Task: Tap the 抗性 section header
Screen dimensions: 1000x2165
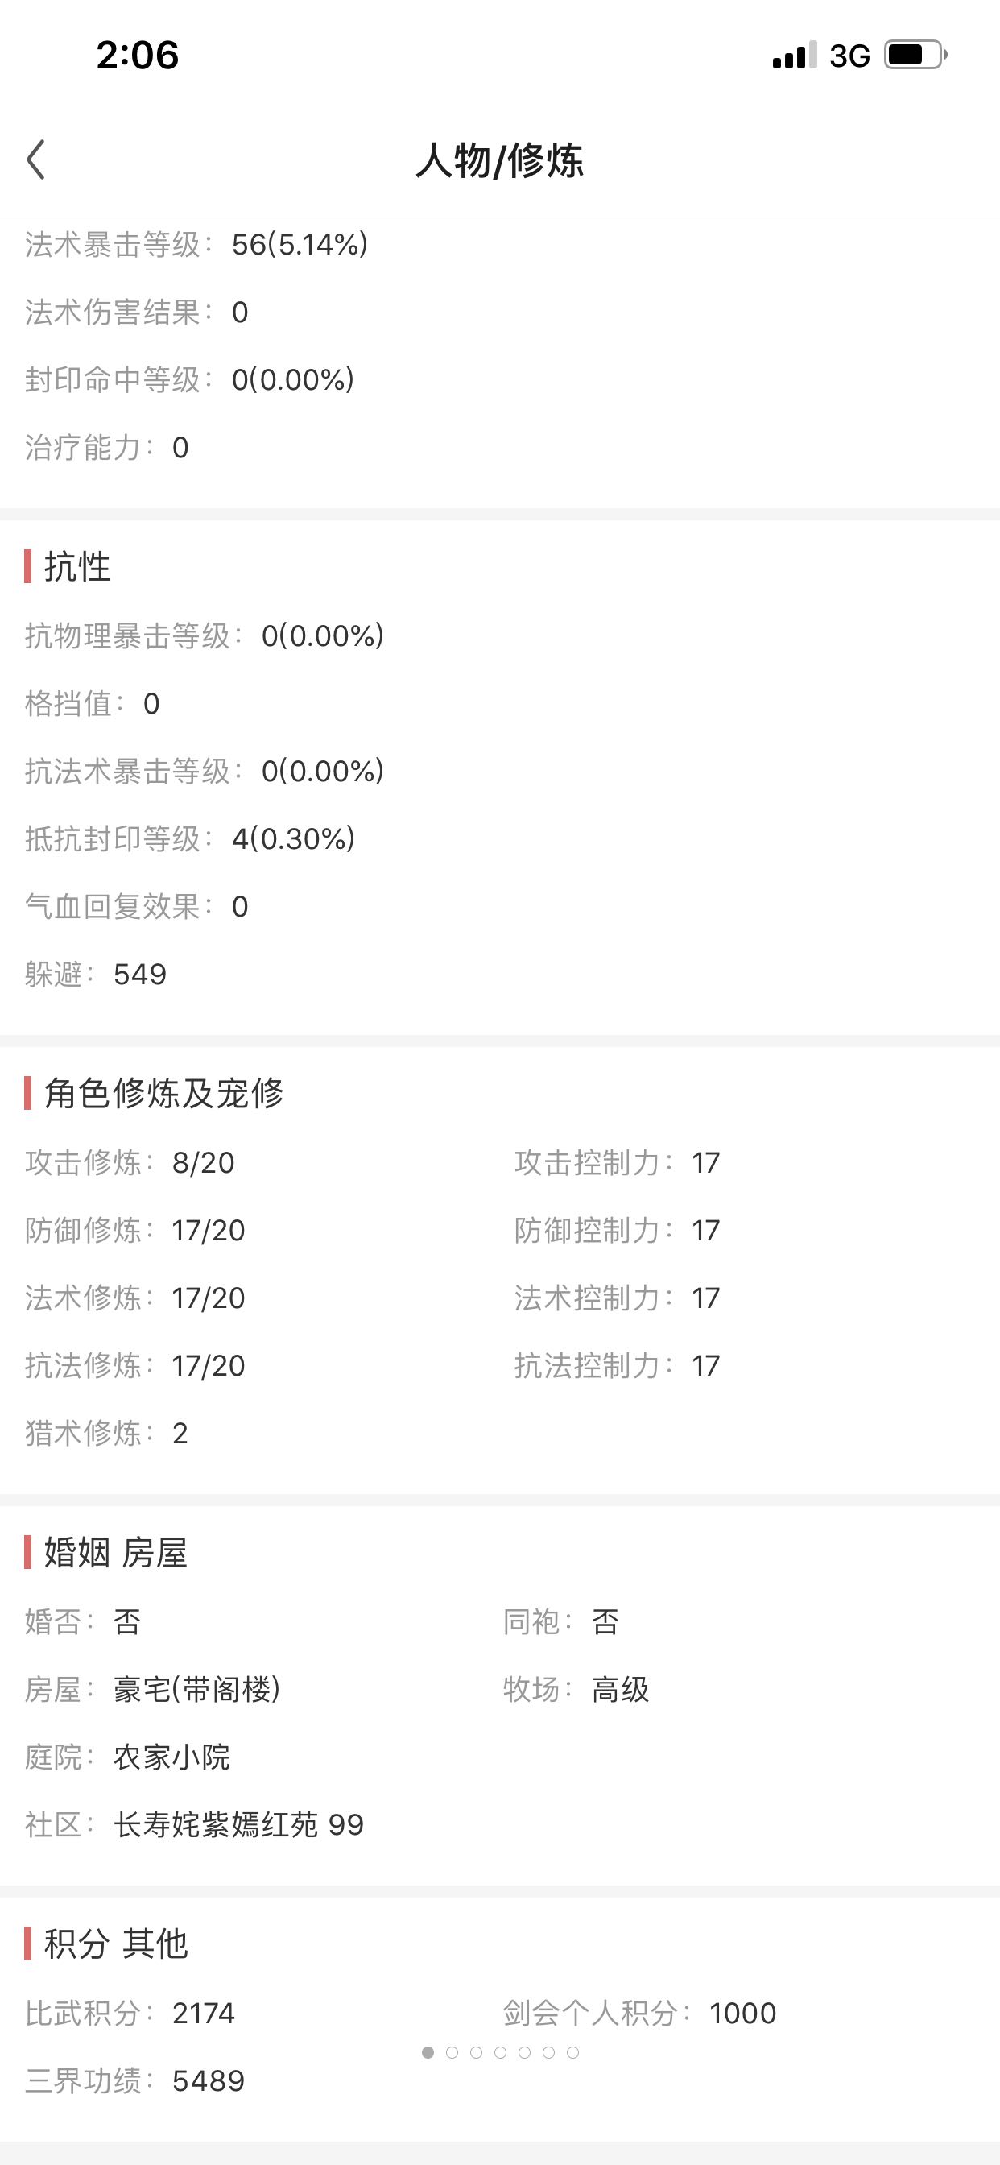Action: 77,566
